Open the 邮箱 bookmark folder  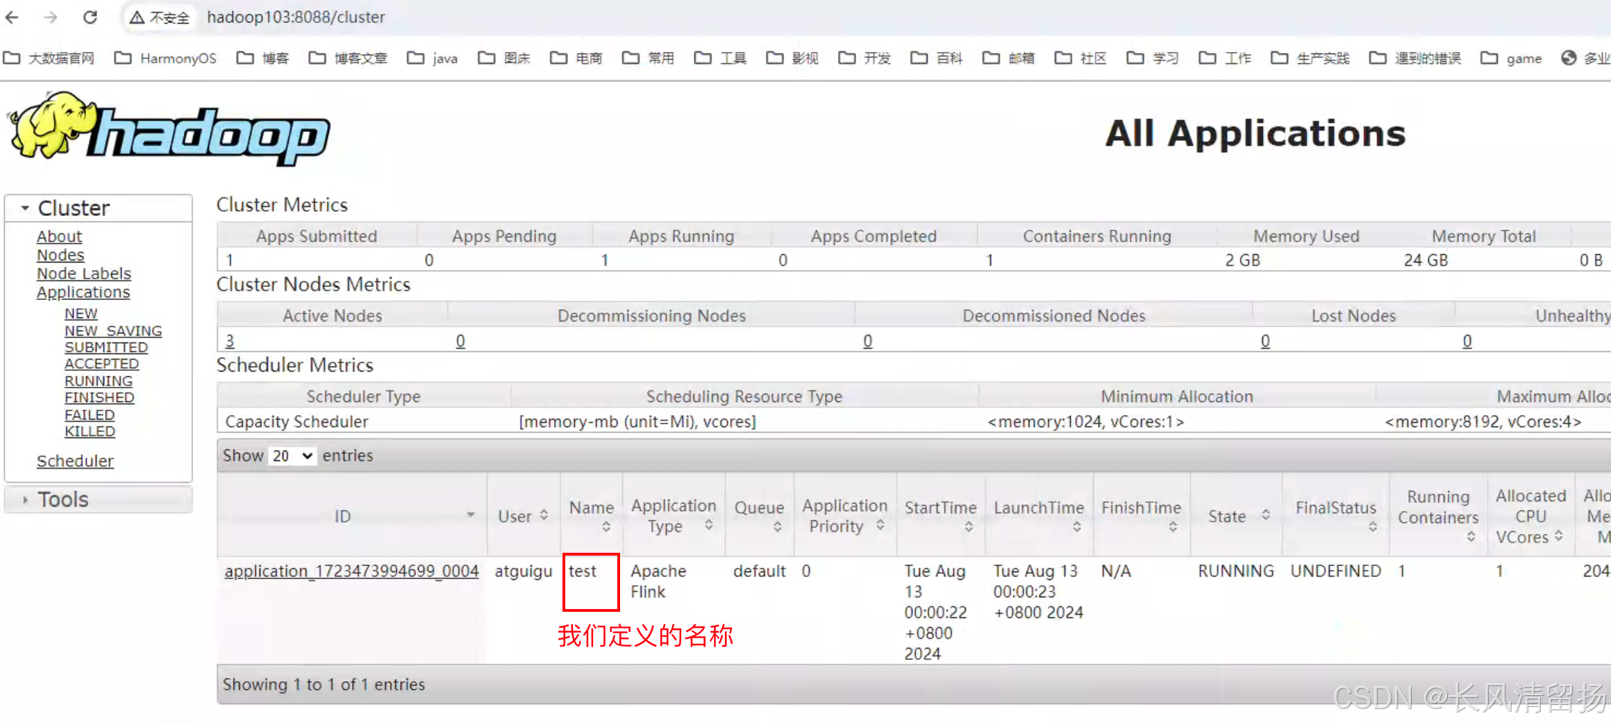1009,58
